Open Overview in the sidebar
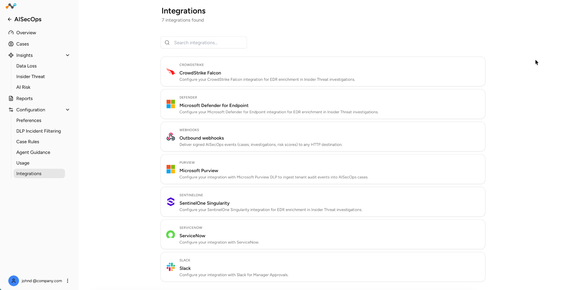 (x=26, y=33)
